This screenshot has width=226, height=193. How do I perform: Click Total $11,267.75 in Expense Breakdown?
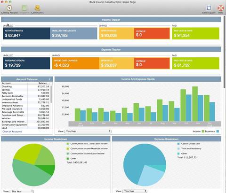pos(187,157)
